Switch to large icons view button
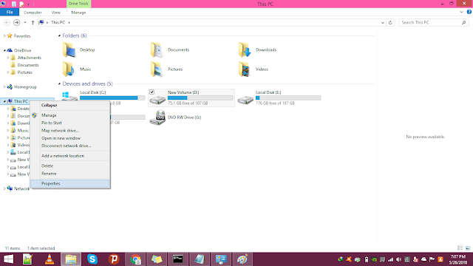Image resolution: width=473 pixels, height=266 pixels. (x=468, y=248)
